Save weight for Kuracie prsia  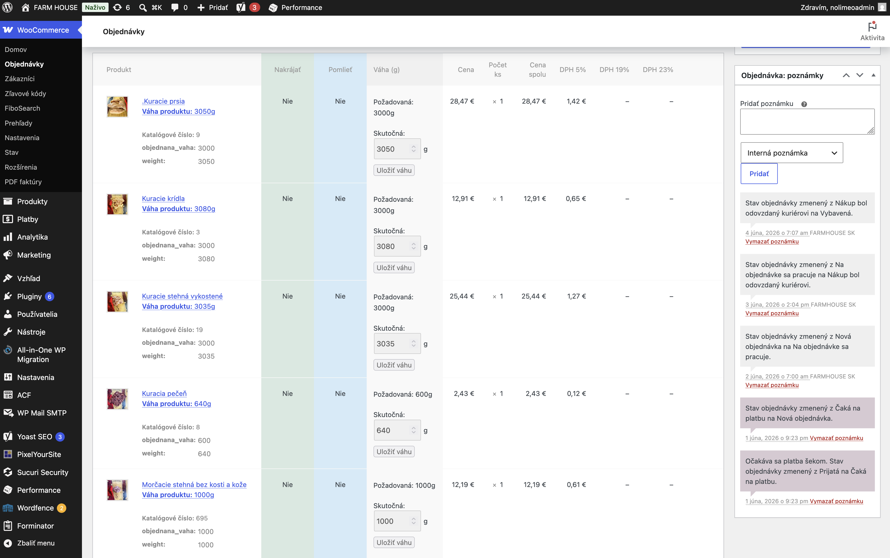click(x=394, y=170)
